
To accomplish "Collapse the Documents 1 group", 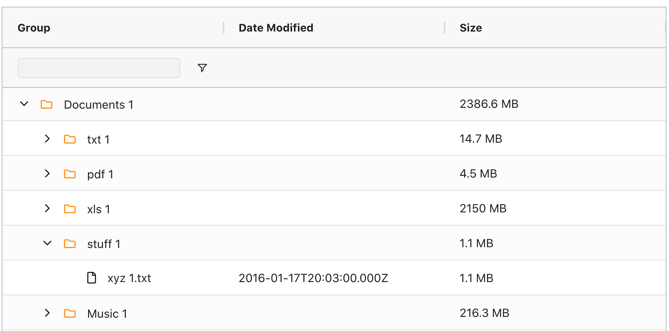I will tap(24, 104).
